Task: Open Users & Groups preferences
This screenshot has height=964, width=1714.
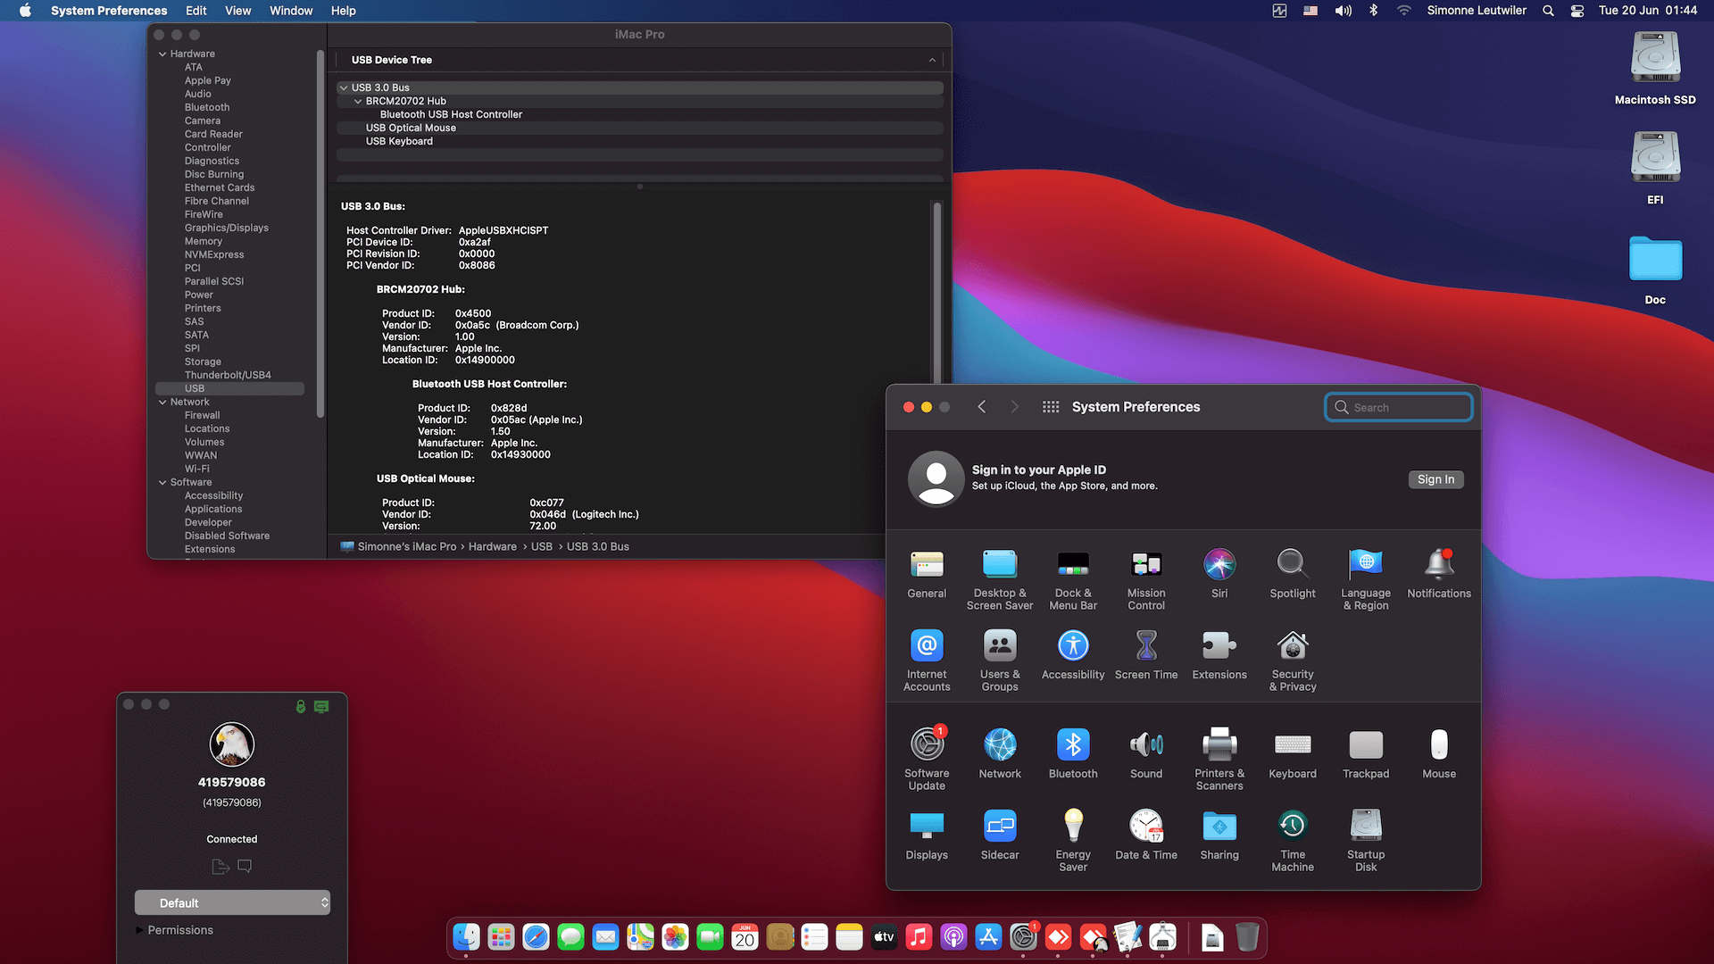Action: (x=1000, y=661)
